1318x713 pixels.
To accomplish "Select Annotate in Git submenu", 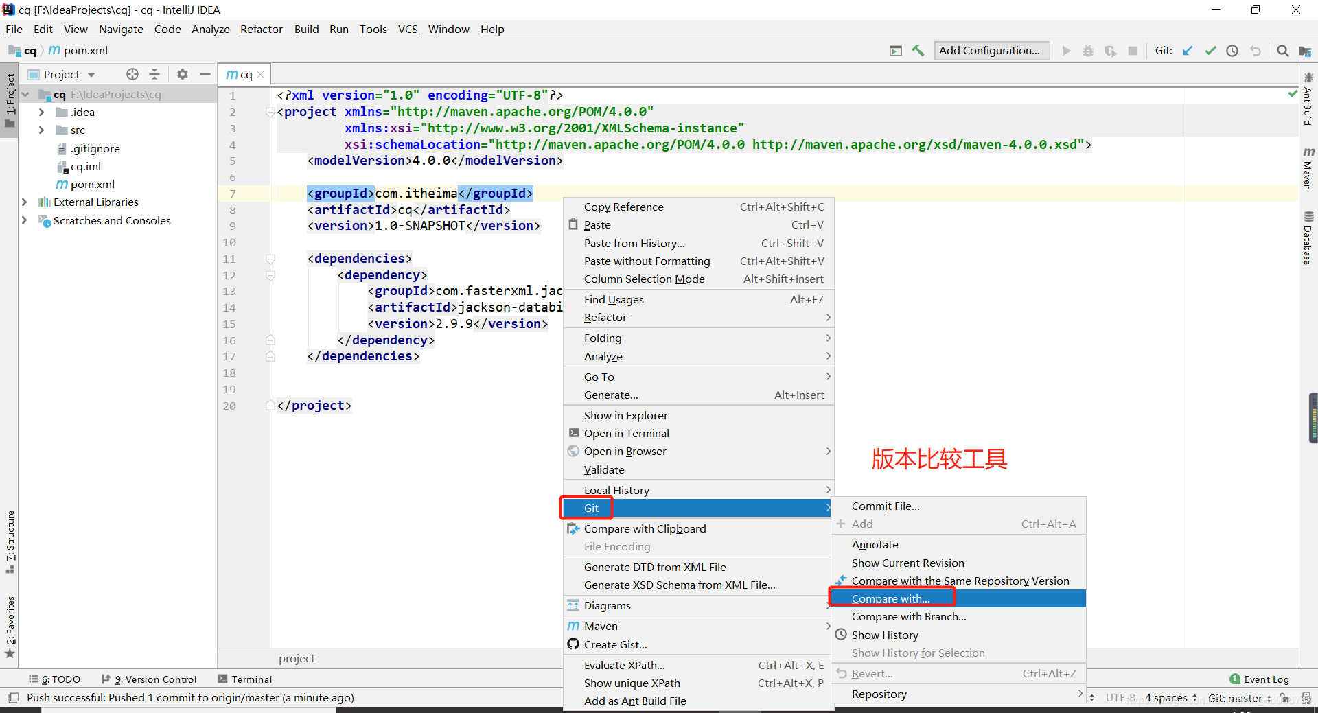I will tap(958, 545).
